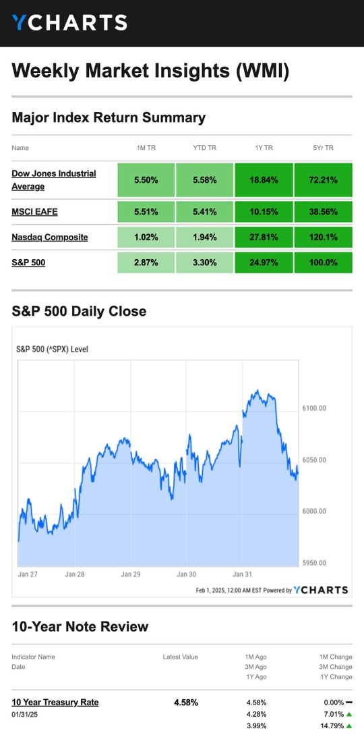Click the YCharts watermark below the chart
364x737 pixels.
(321, 590)
